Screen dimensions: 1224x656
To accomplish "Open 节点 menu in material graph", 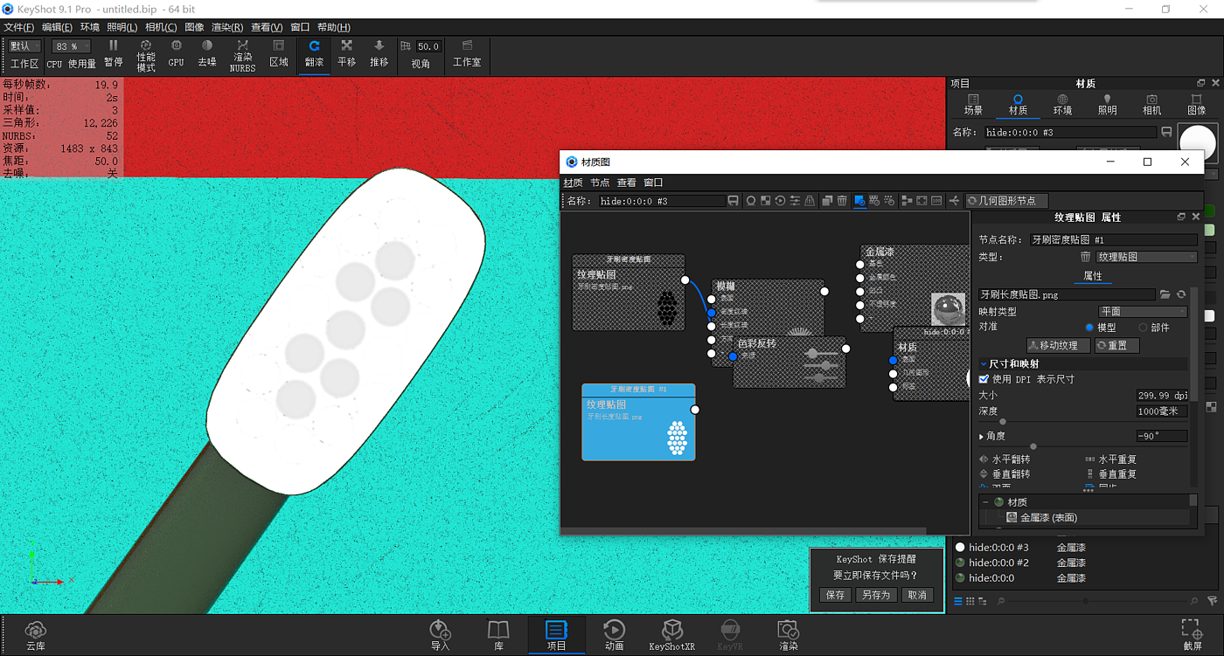I will (600, 183).
